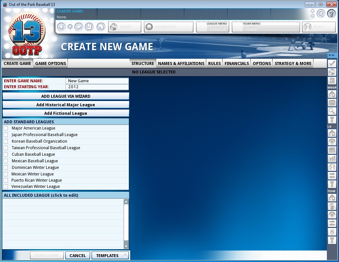
Task: Click the baseball icon under LG section
Action: click(332, 167)
